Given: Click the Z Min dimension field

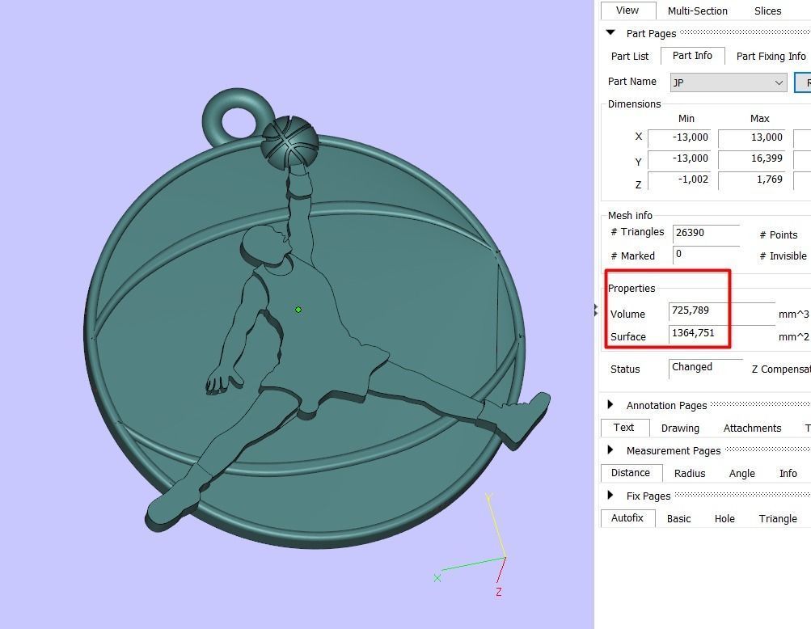Looking at the screenshot, I should pyautogui.click(x=679, y=180).
